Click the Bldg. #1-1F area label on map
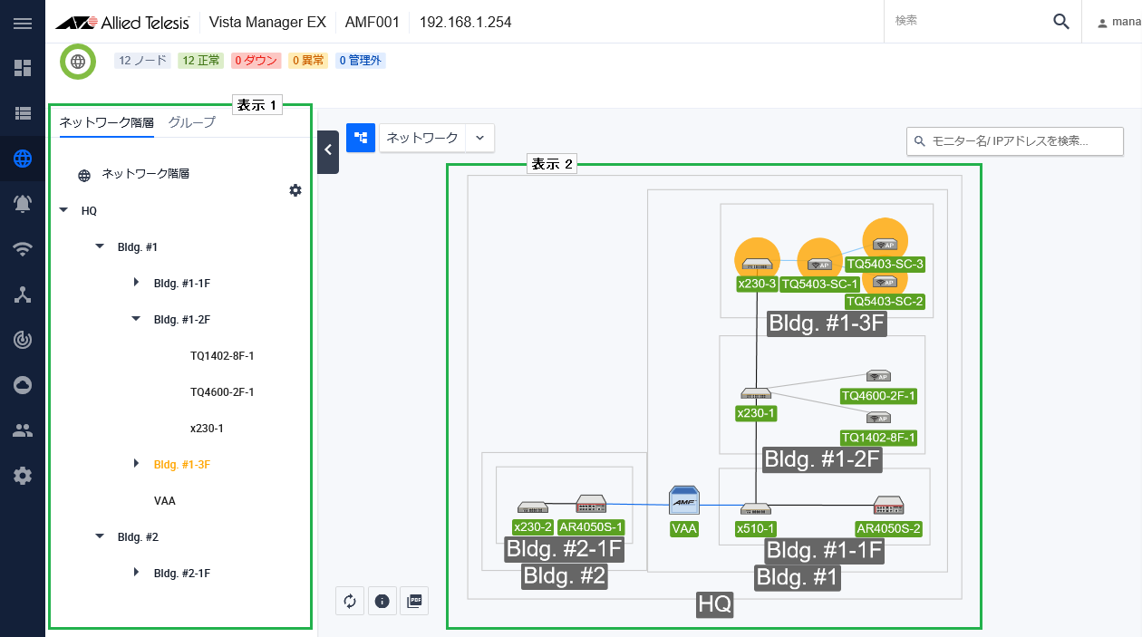Screen dimensions: 1142x637 pos(825,550)
